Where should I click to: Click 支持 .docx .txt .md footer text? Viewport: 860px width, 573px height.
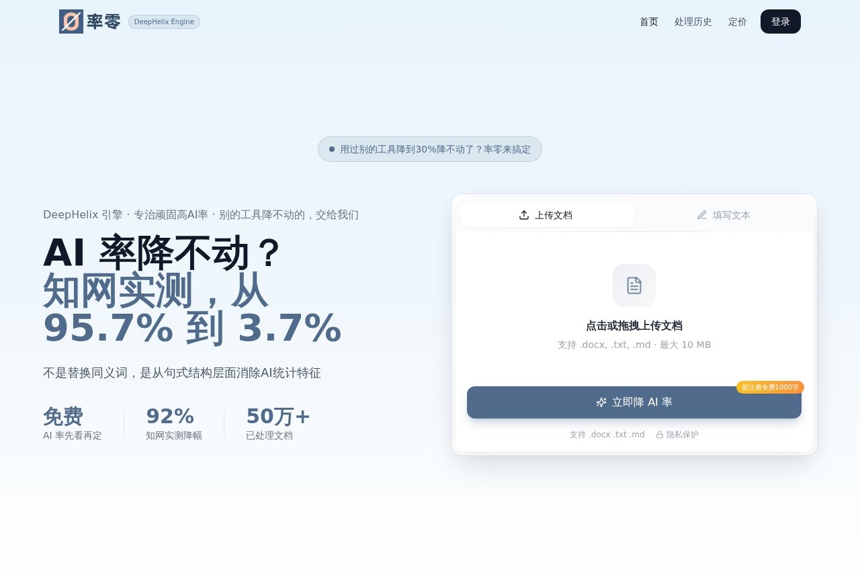click(607, 435)
